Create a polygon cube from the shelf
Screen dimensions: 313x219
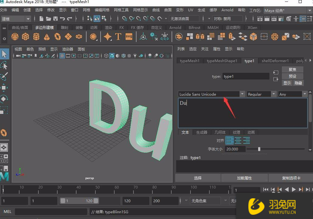(25, 37)
